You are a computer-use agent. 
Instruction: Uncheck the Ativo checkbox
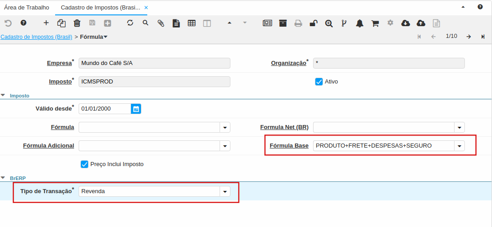(x=319, y=82)
